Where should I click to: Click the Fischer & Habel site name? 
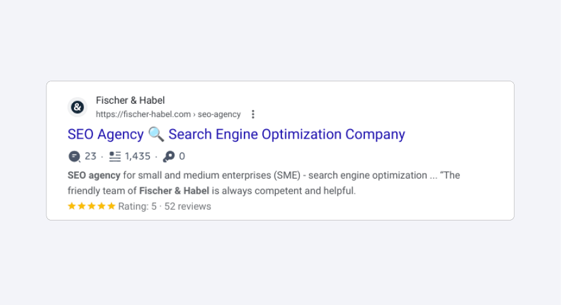[x=131, y=100]
